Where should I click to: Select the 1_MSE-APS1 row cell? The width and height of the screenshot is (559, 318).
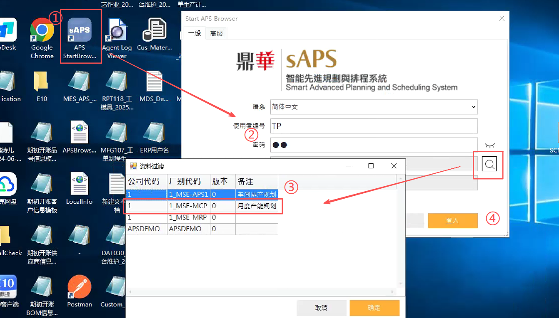click(x=188, y=194)
